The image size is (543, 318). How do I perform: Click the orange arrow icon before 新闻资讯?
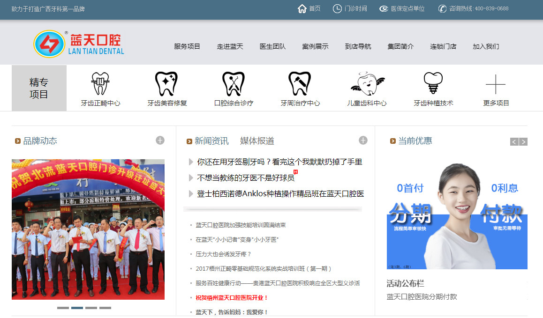189,141
